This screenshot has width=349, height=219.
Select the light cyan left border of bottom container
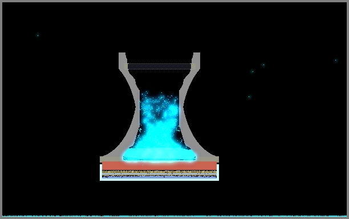click(101, 172)
